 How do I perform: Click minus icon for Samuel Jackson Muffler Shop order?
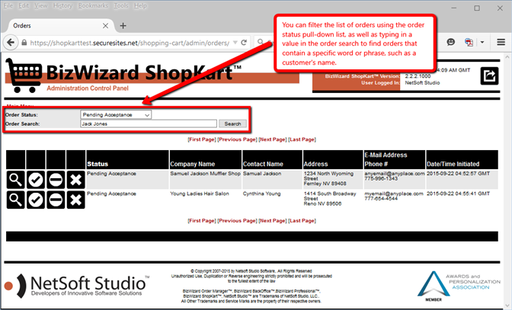56,180
